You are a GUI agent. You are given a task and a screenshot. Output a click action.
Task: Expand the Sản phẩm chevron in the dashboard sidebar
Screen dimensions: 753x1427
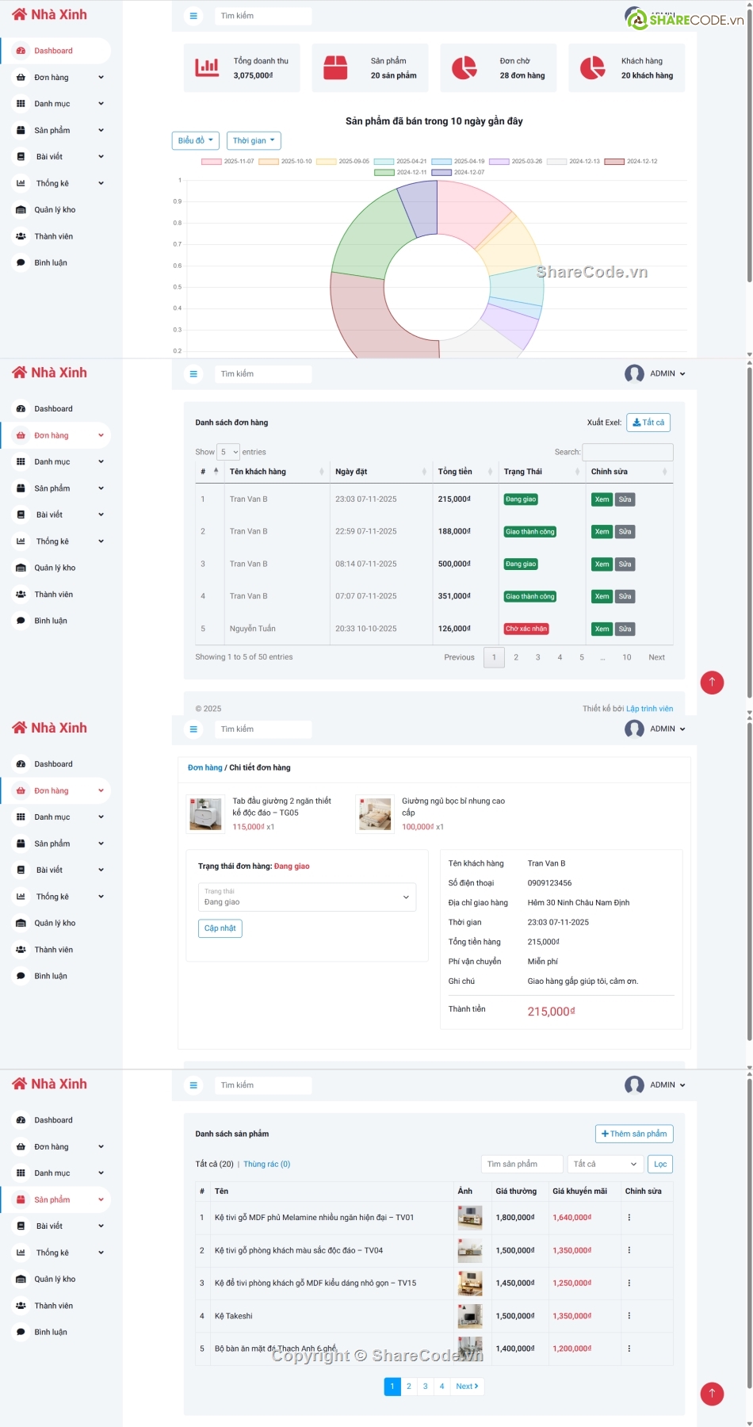(x=101, y=131)
